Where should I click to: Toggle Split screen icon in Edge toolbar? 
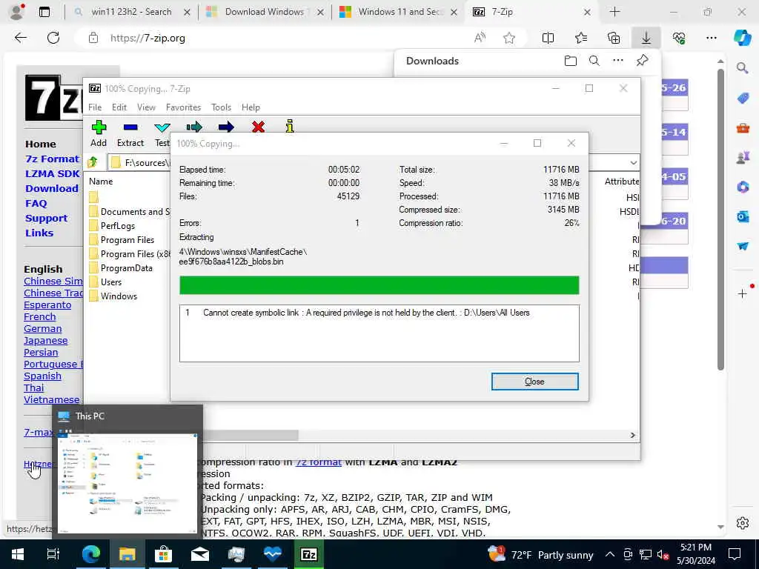pos(548,38)
